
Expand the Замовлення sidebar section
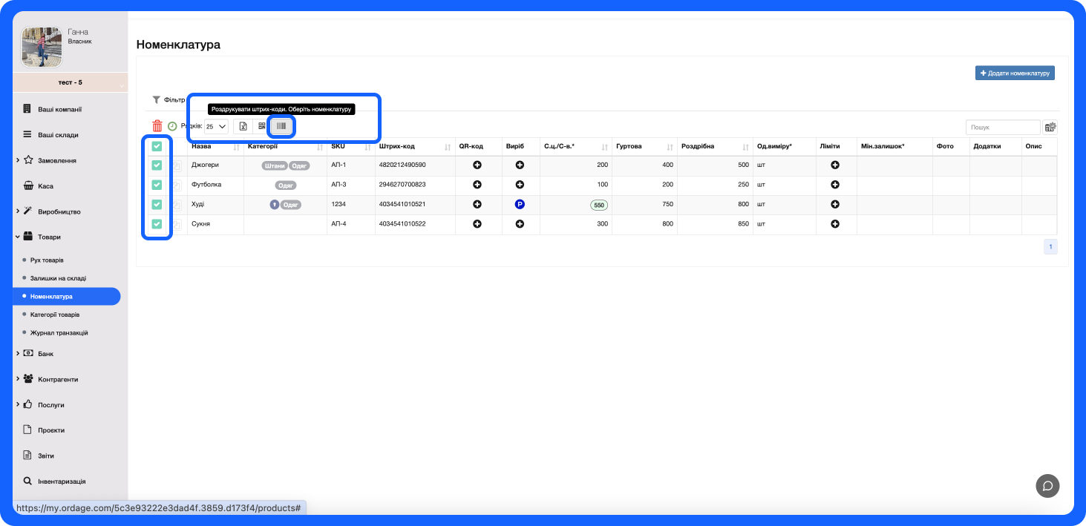pyautogui.click(x=56, y=160)
